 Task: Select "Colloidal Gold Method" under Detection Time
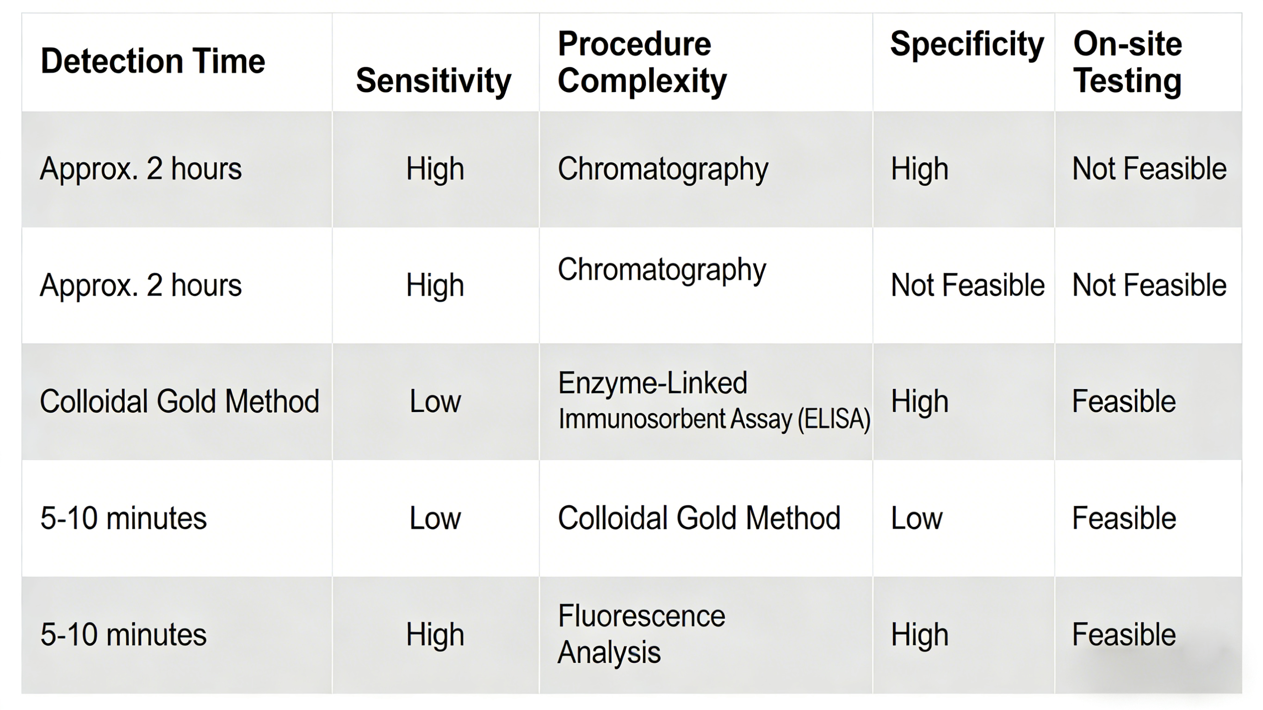pyautogui.click(x=179, y=401)
